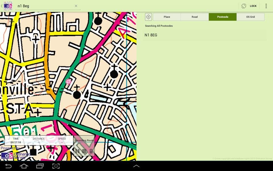Switch to the OS Grid tab
This screenshot has height=171, width=273.
tap(250, 17)
